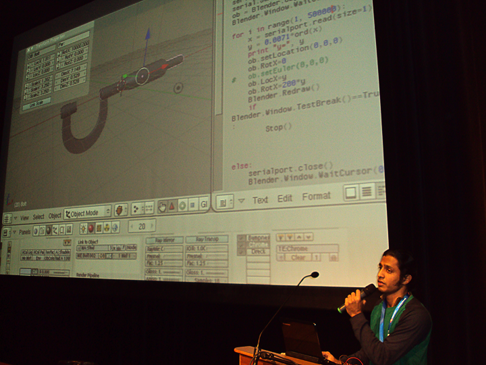Select the Nodes button in Link to Object
Screen dimensions: 486x365
[x=132, y=247]
